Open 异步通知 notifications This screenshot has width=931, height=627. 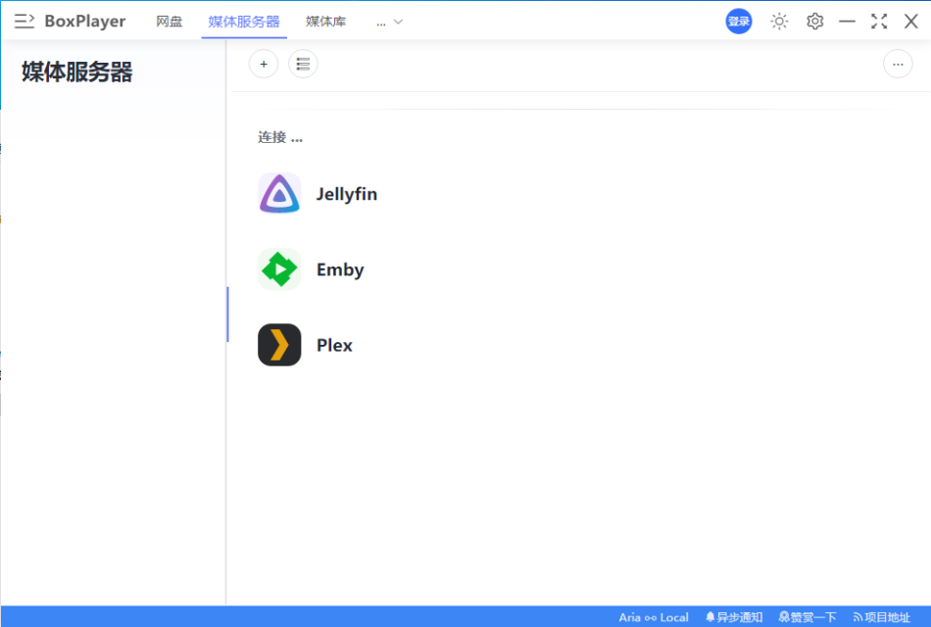[x=734, y=617]
